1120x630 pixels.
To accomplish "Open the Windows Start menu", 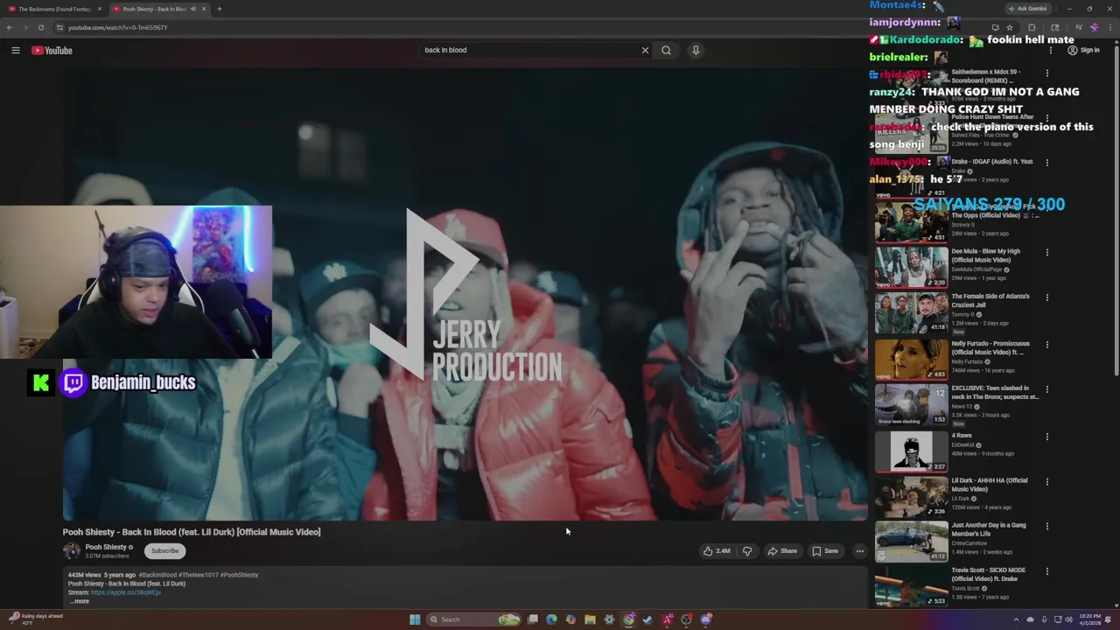I will (x=415, y=619).
